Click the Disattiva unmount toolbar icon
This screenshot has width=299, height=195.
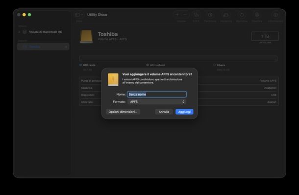[x=257, y=15]
